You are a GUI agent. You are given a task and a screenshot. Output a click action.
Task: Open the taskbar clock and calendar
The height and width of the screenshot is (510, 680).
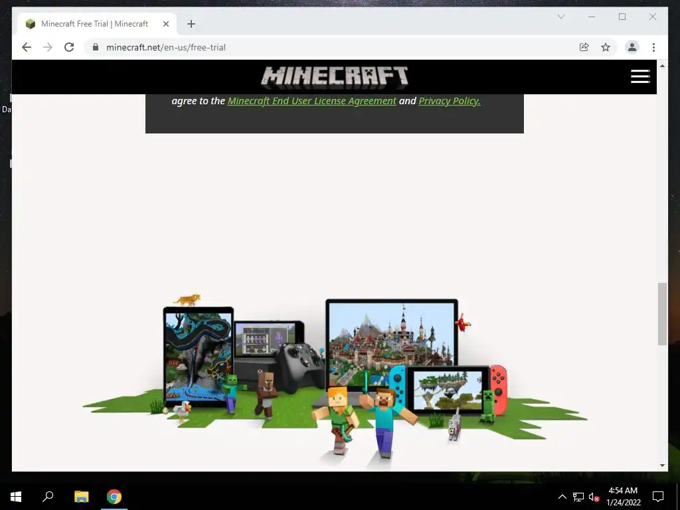coord(623,497)
